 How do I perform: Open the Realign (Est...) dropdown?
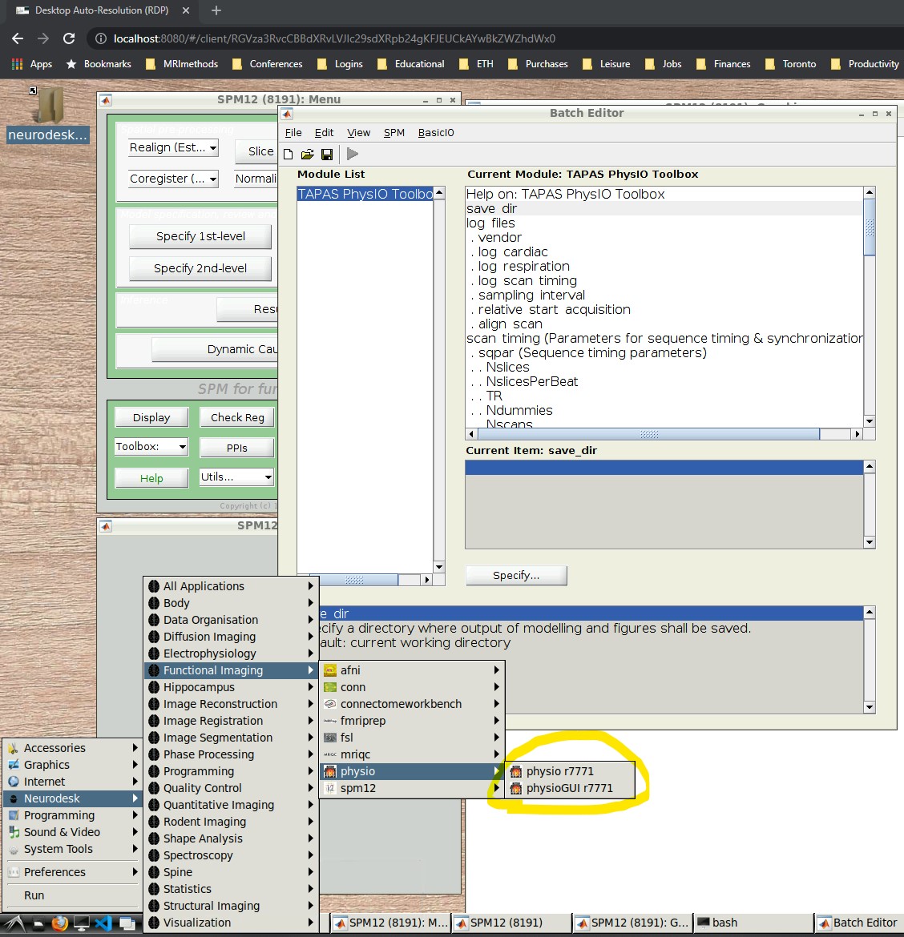click(x=172, y=147)
